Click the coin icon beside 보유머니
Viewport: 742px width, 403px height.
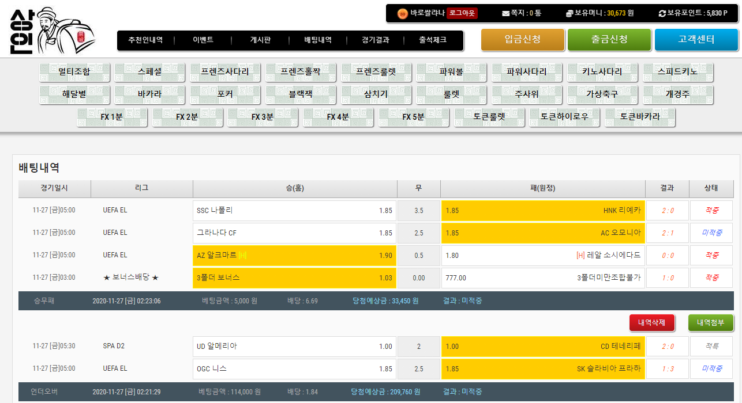[x=569, y=13]
